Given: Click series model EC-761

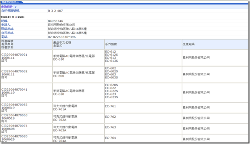Looking at the screenshot, I should click(110, 106).
